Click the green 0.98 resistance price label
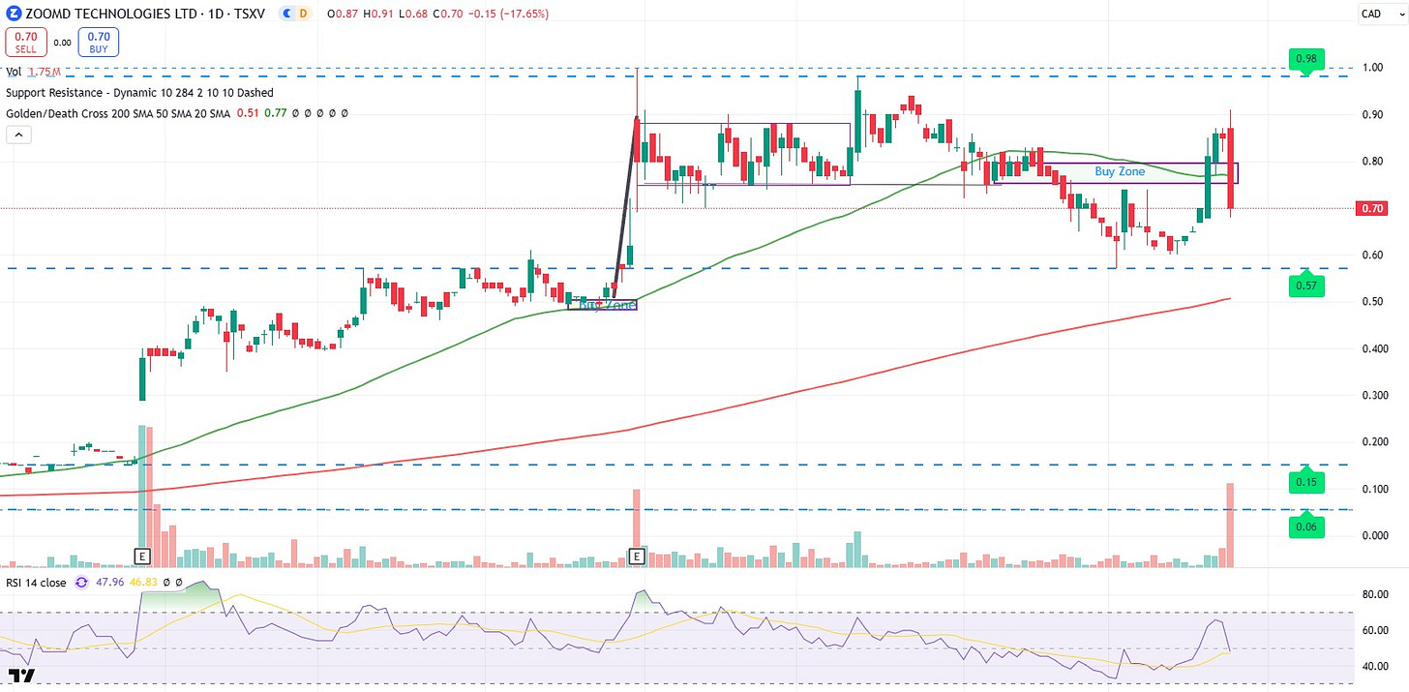Image resolution: width=1409 pixels, height=692 pixels. point(1308,60)
